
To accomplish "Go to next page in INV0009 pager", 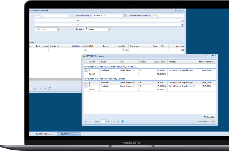I will click(114, 121).
